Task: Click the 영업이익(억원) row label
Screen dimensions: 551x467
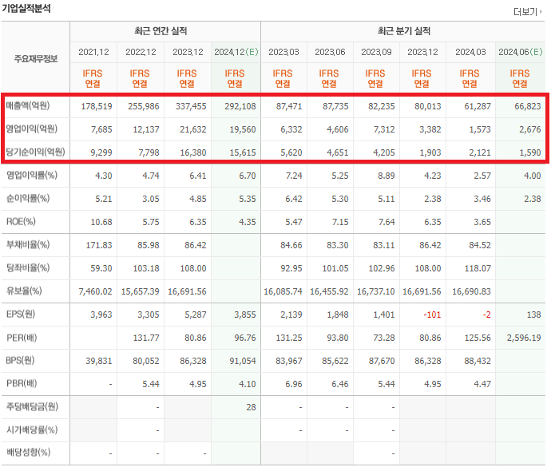Action: (x=32, y=129)
